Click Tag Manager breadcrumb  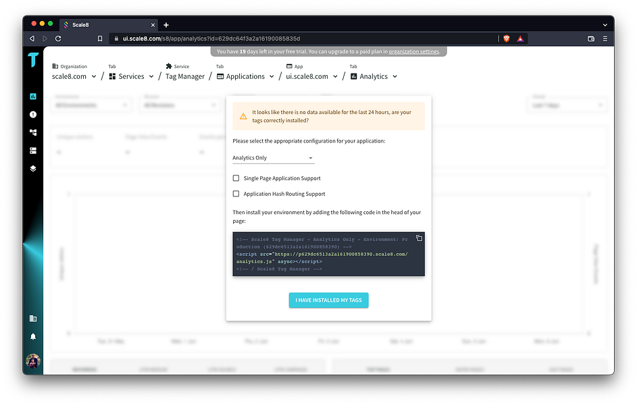(185, 76)
